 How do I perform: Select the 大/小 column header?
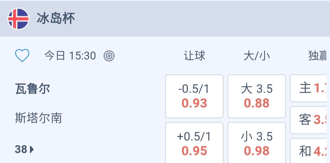coord(257,56)
